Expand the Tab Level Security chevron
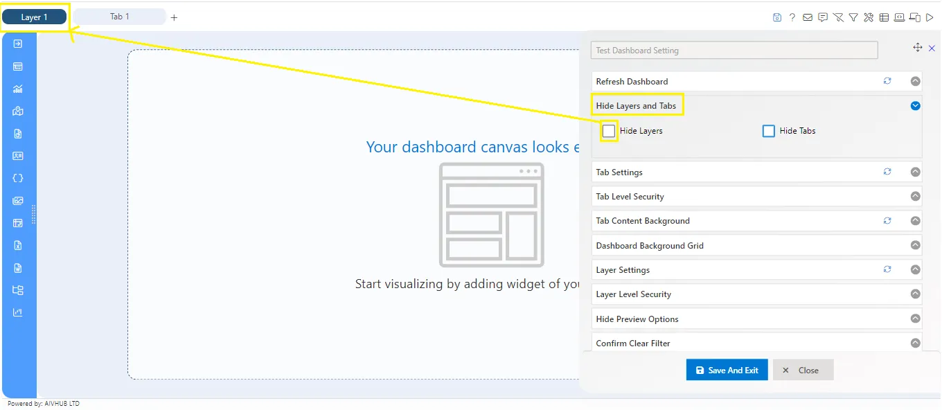This screenshot has width=942, height=410. pos(916,197)
